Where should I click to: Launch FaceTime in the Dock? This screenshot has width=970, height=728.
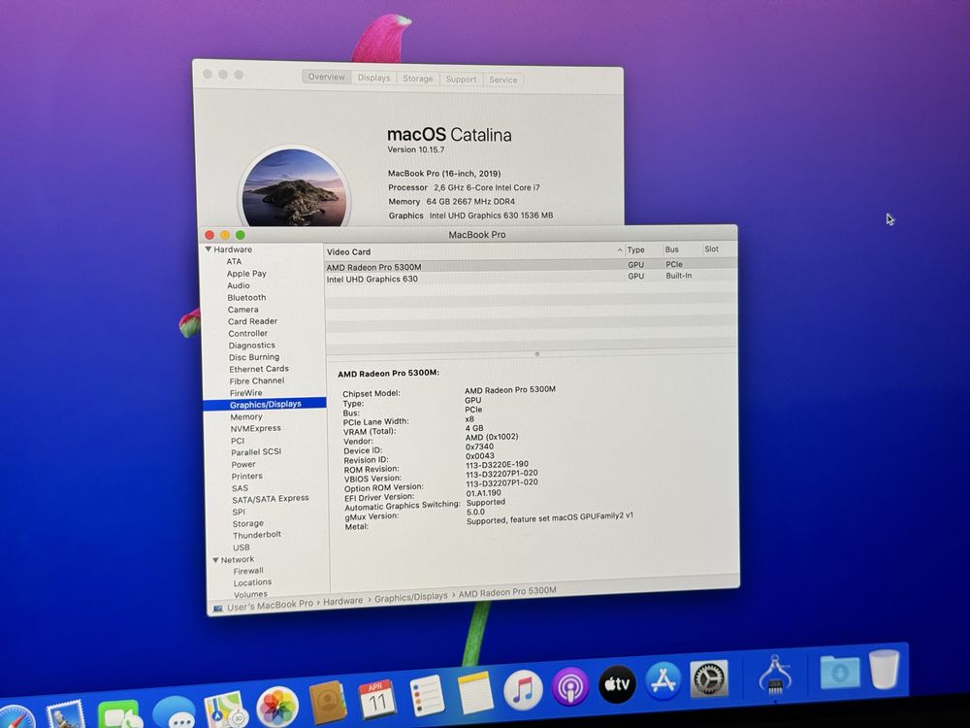[x=118, y=715]
